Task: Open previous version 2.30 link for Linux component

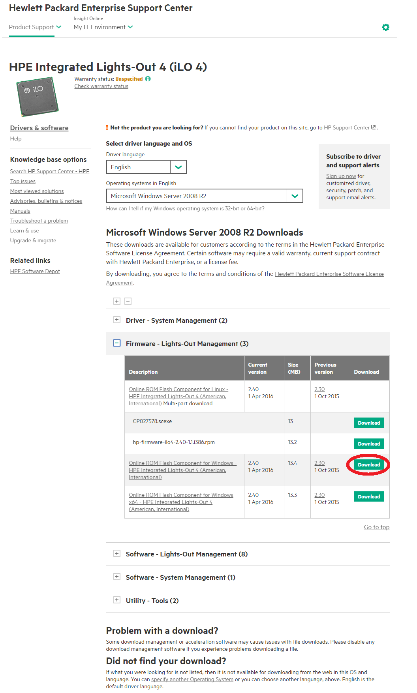Action: tap(319, 389)
